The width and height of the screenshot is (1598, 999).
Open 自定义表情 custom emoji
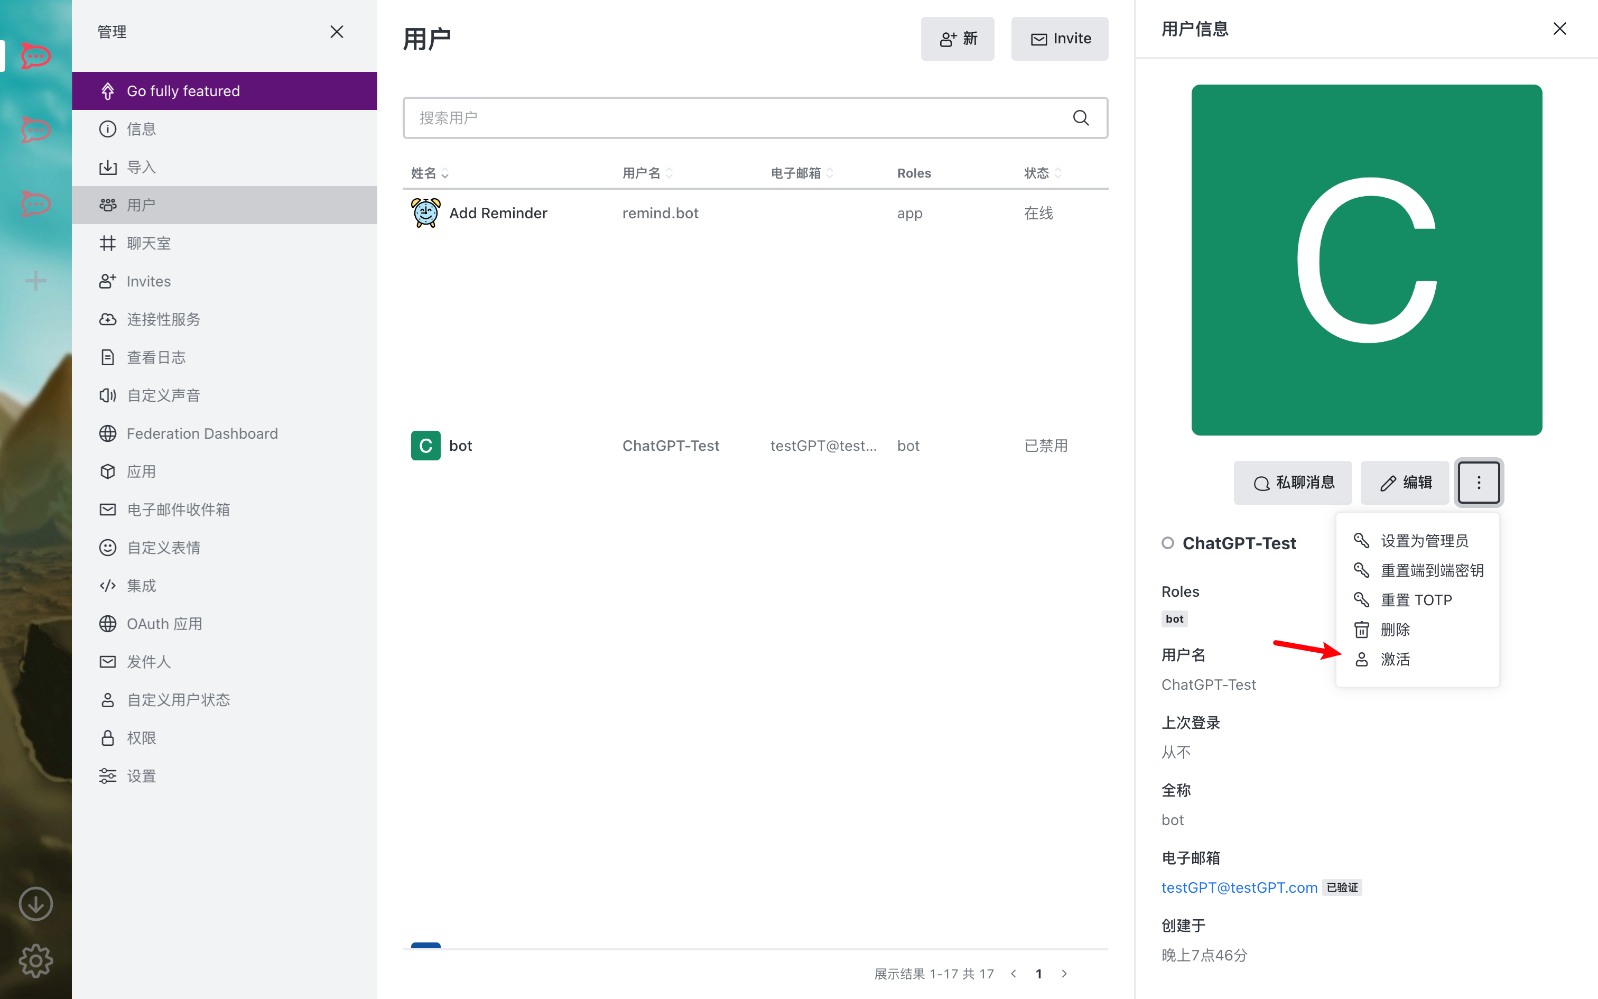(225, 548)
